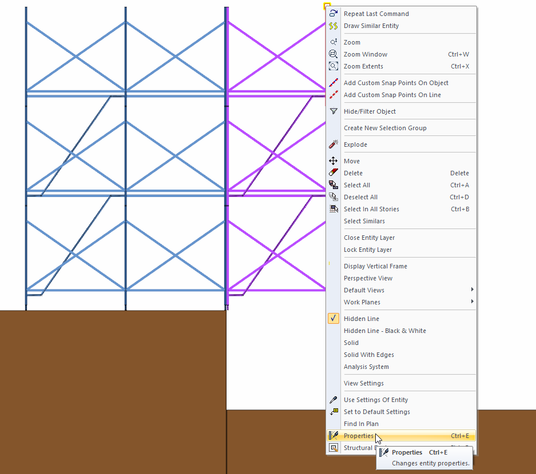
Task: Expand the Work Planes submenu arrow
Action: [x=472, y=302]
